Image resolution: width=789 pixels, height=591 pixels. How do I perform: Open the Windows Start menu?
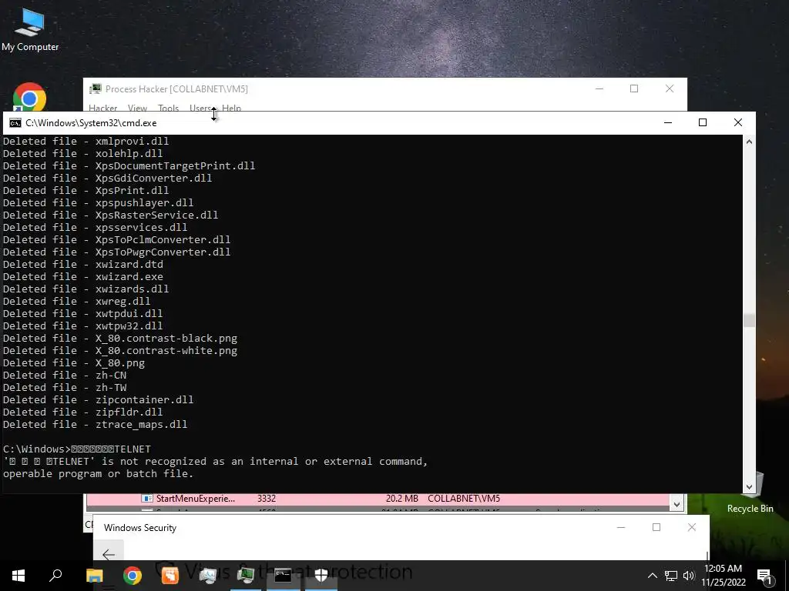(18, 576)
